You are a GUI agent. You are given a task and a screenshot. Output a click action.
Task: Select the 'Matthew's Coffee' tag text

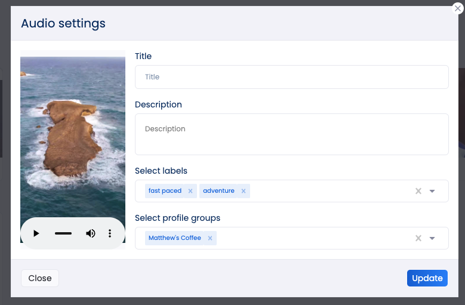tap(175, 238)
